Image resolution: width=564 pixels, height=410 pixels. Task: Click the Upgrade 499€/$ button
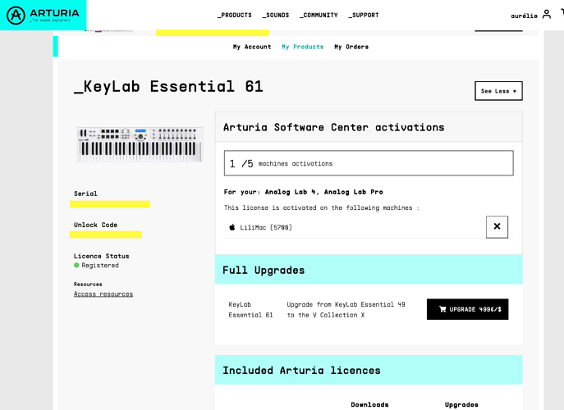pyautogui.click(x=468, y=309)
